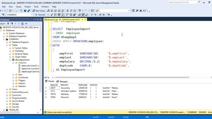Expand the Database Diagrams node
Image resolution: width=212 pixels, height=119 pixels.
[7, 42]
